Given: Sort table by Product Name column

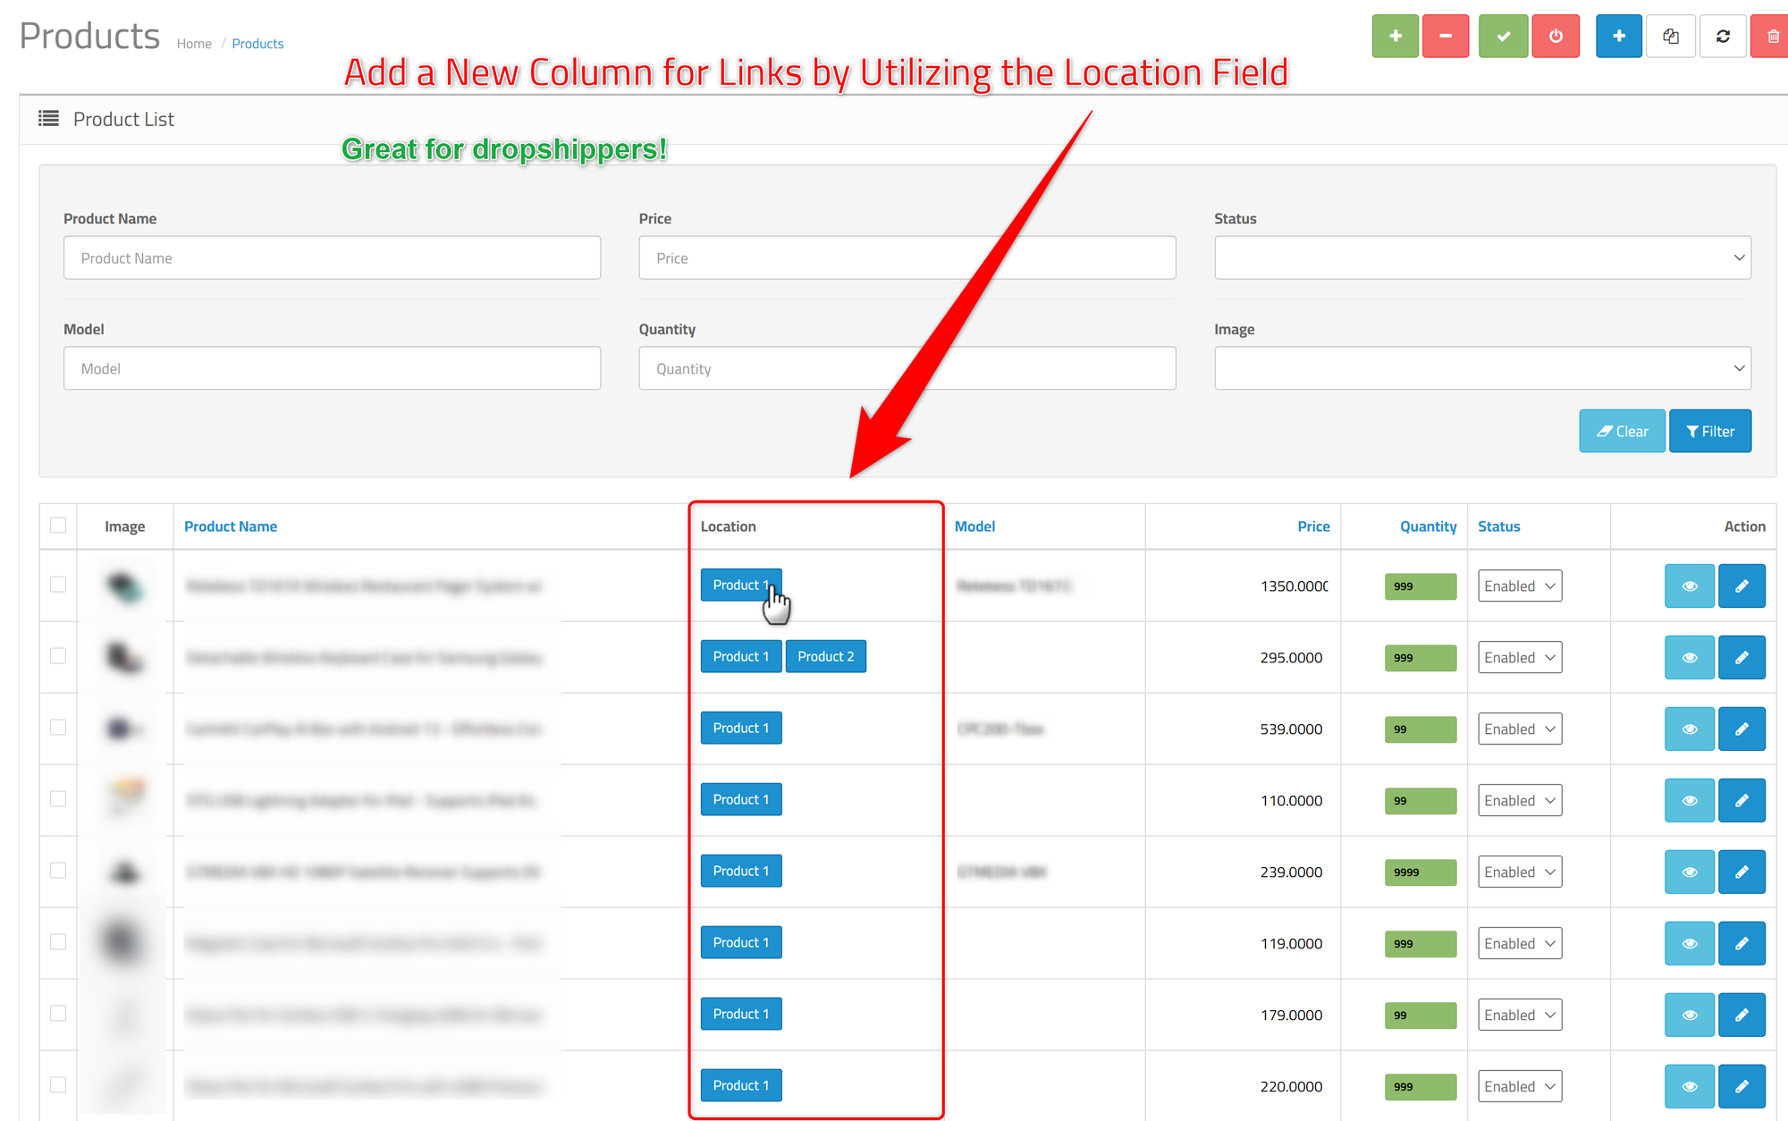Looking at the screenshot, I should coord(231,527).
